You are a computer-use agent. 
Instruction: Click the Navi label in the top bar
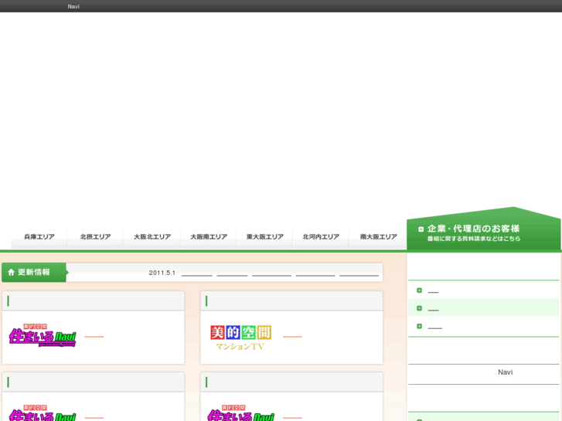click(x=73, y=6)
